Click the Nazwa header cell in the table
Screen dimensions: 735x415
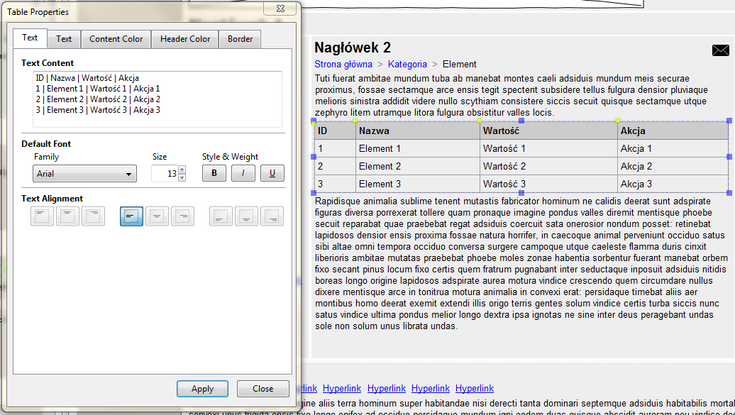click(418, 131)
